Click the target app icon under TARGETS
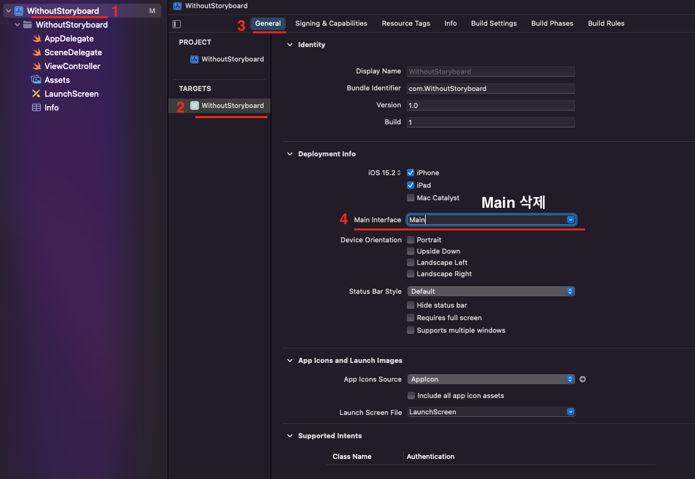 tap(194, 105)
